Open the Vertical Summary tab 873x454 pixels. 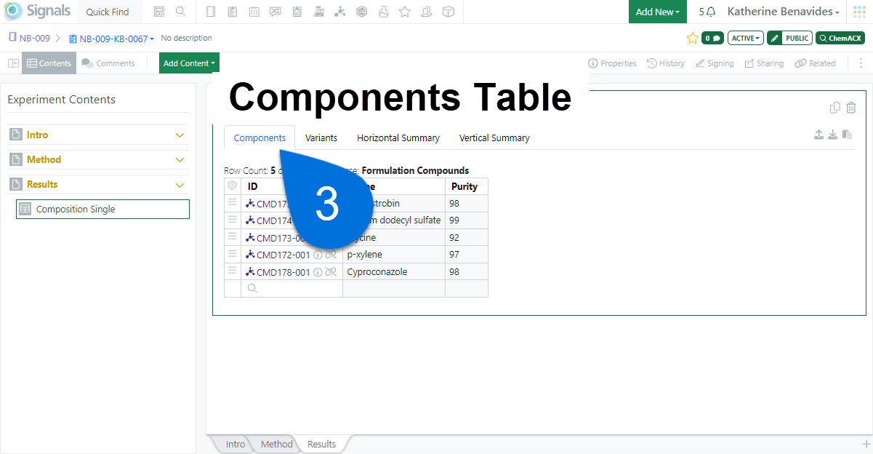pyautogui.click(x=494, y=138)
